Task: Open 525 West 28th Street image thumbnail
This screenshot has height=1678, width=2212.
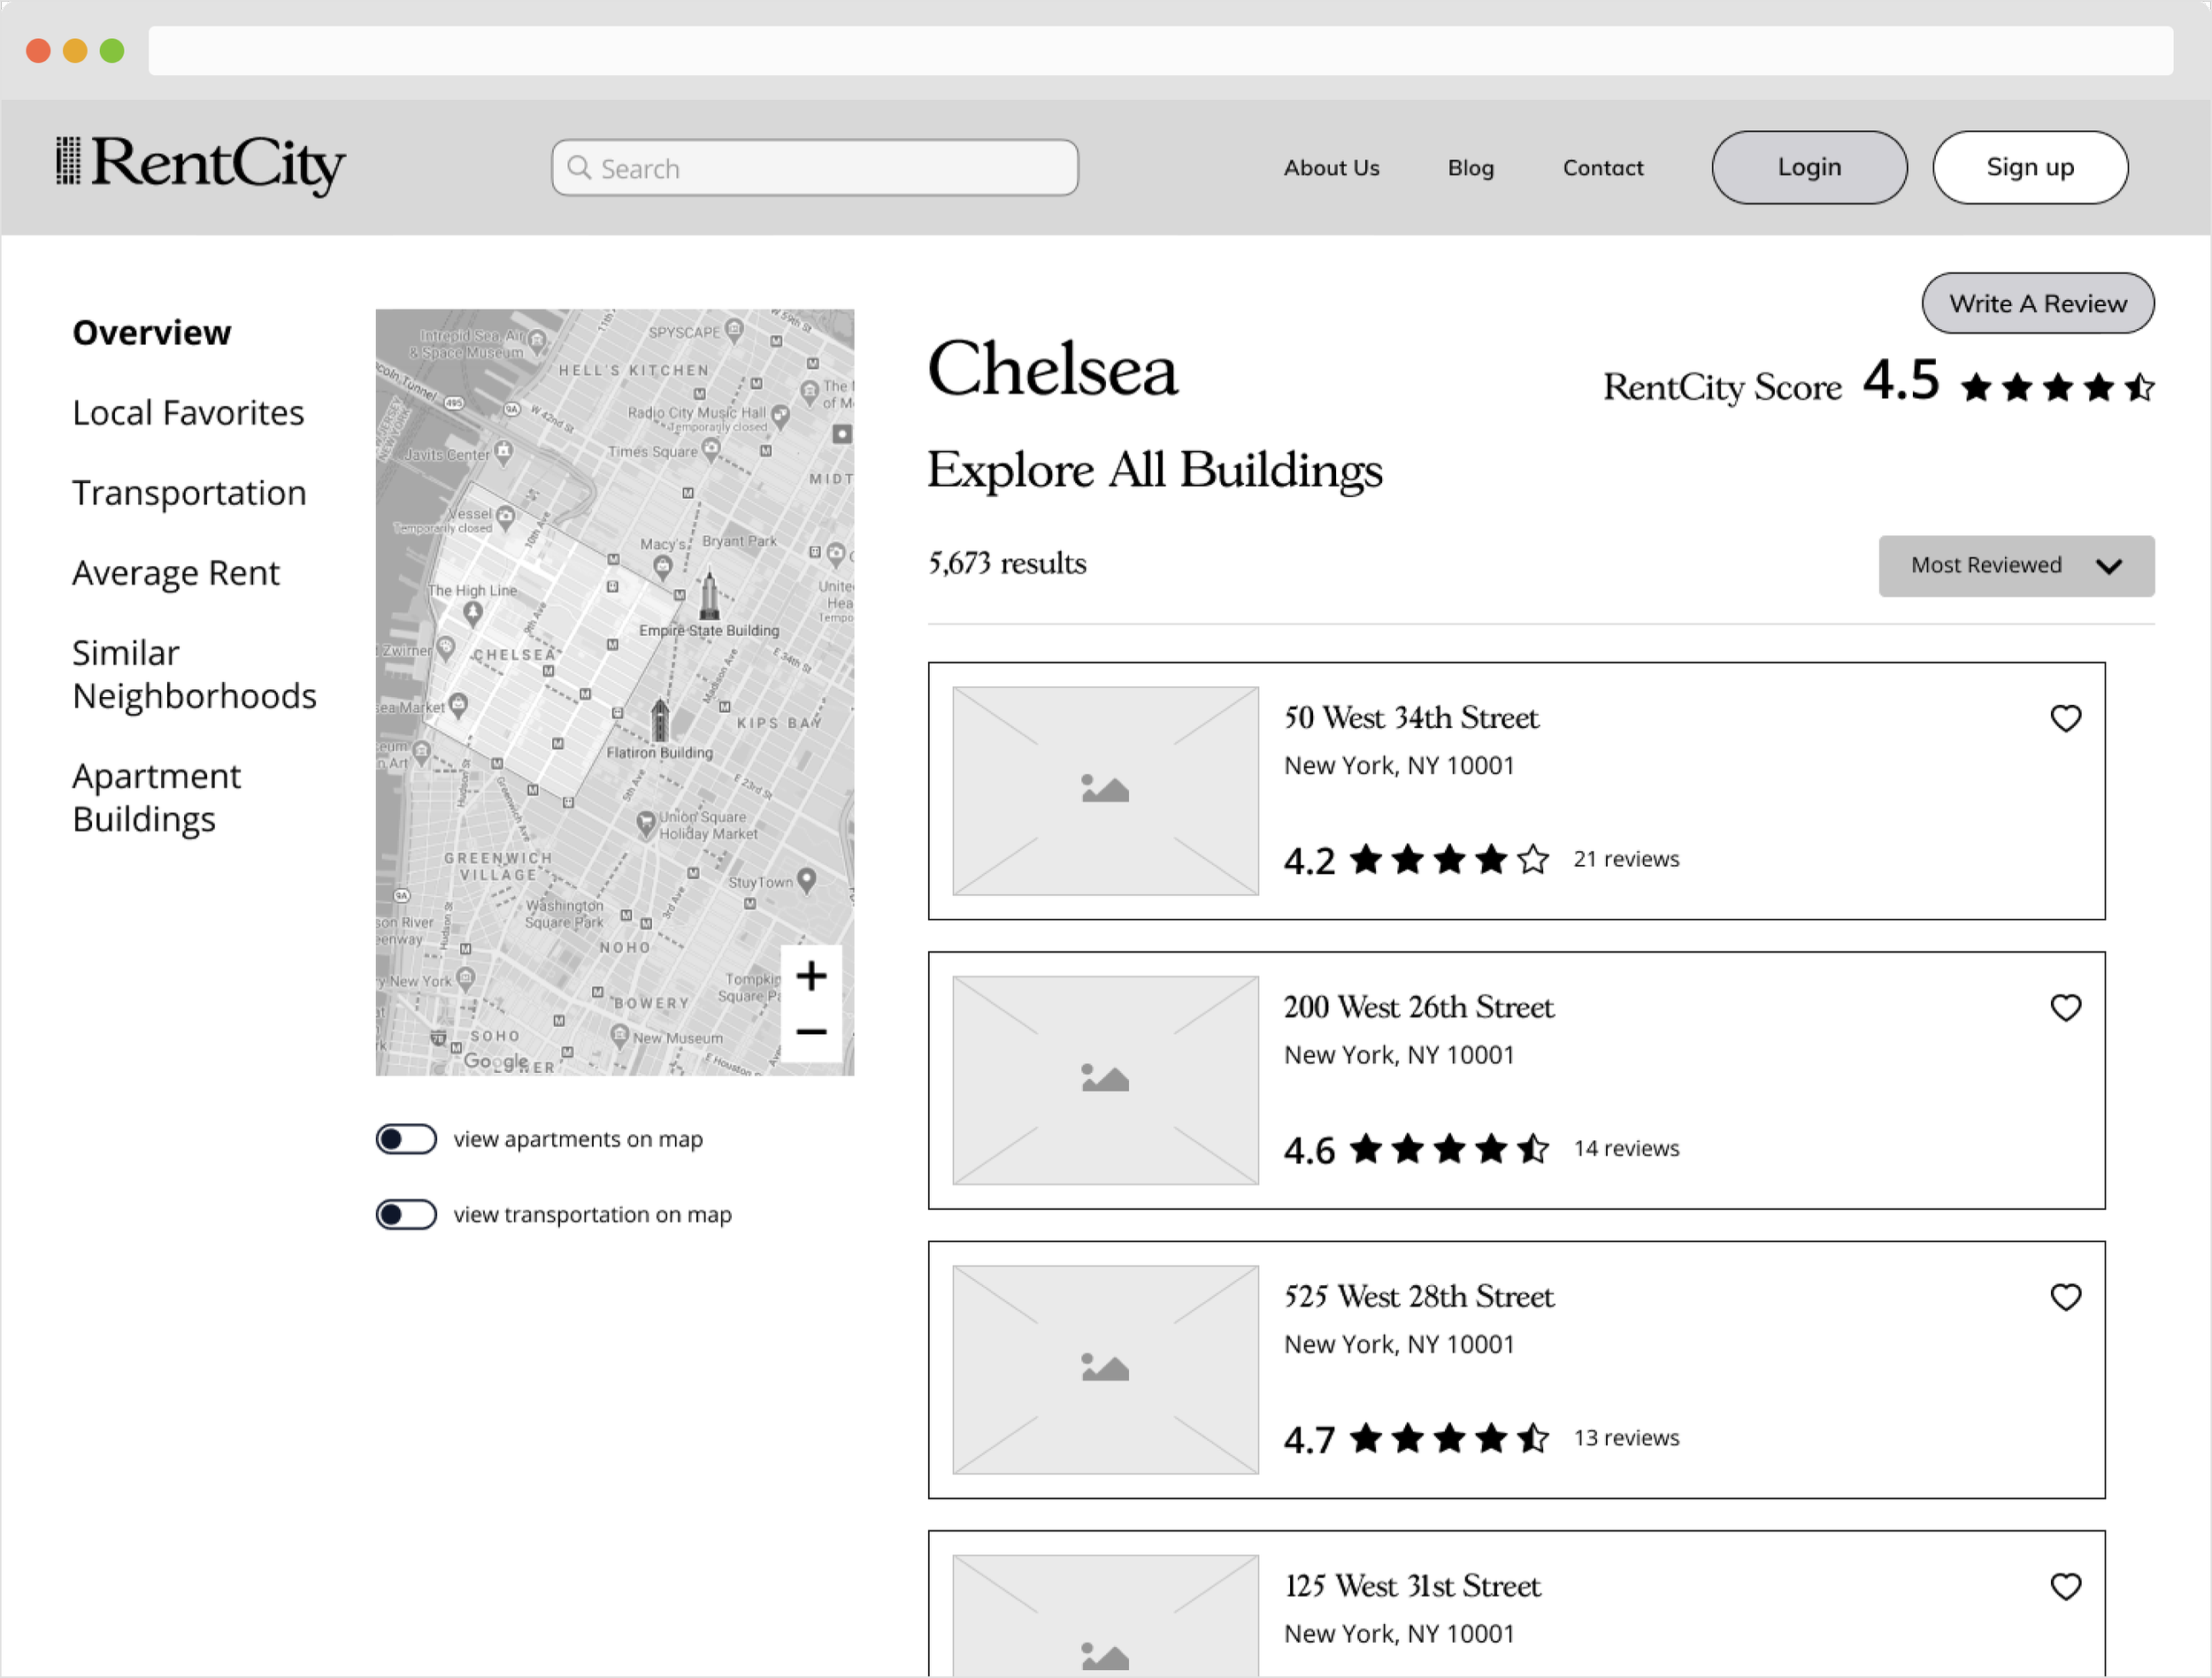Action: tap(1105, 1369)
